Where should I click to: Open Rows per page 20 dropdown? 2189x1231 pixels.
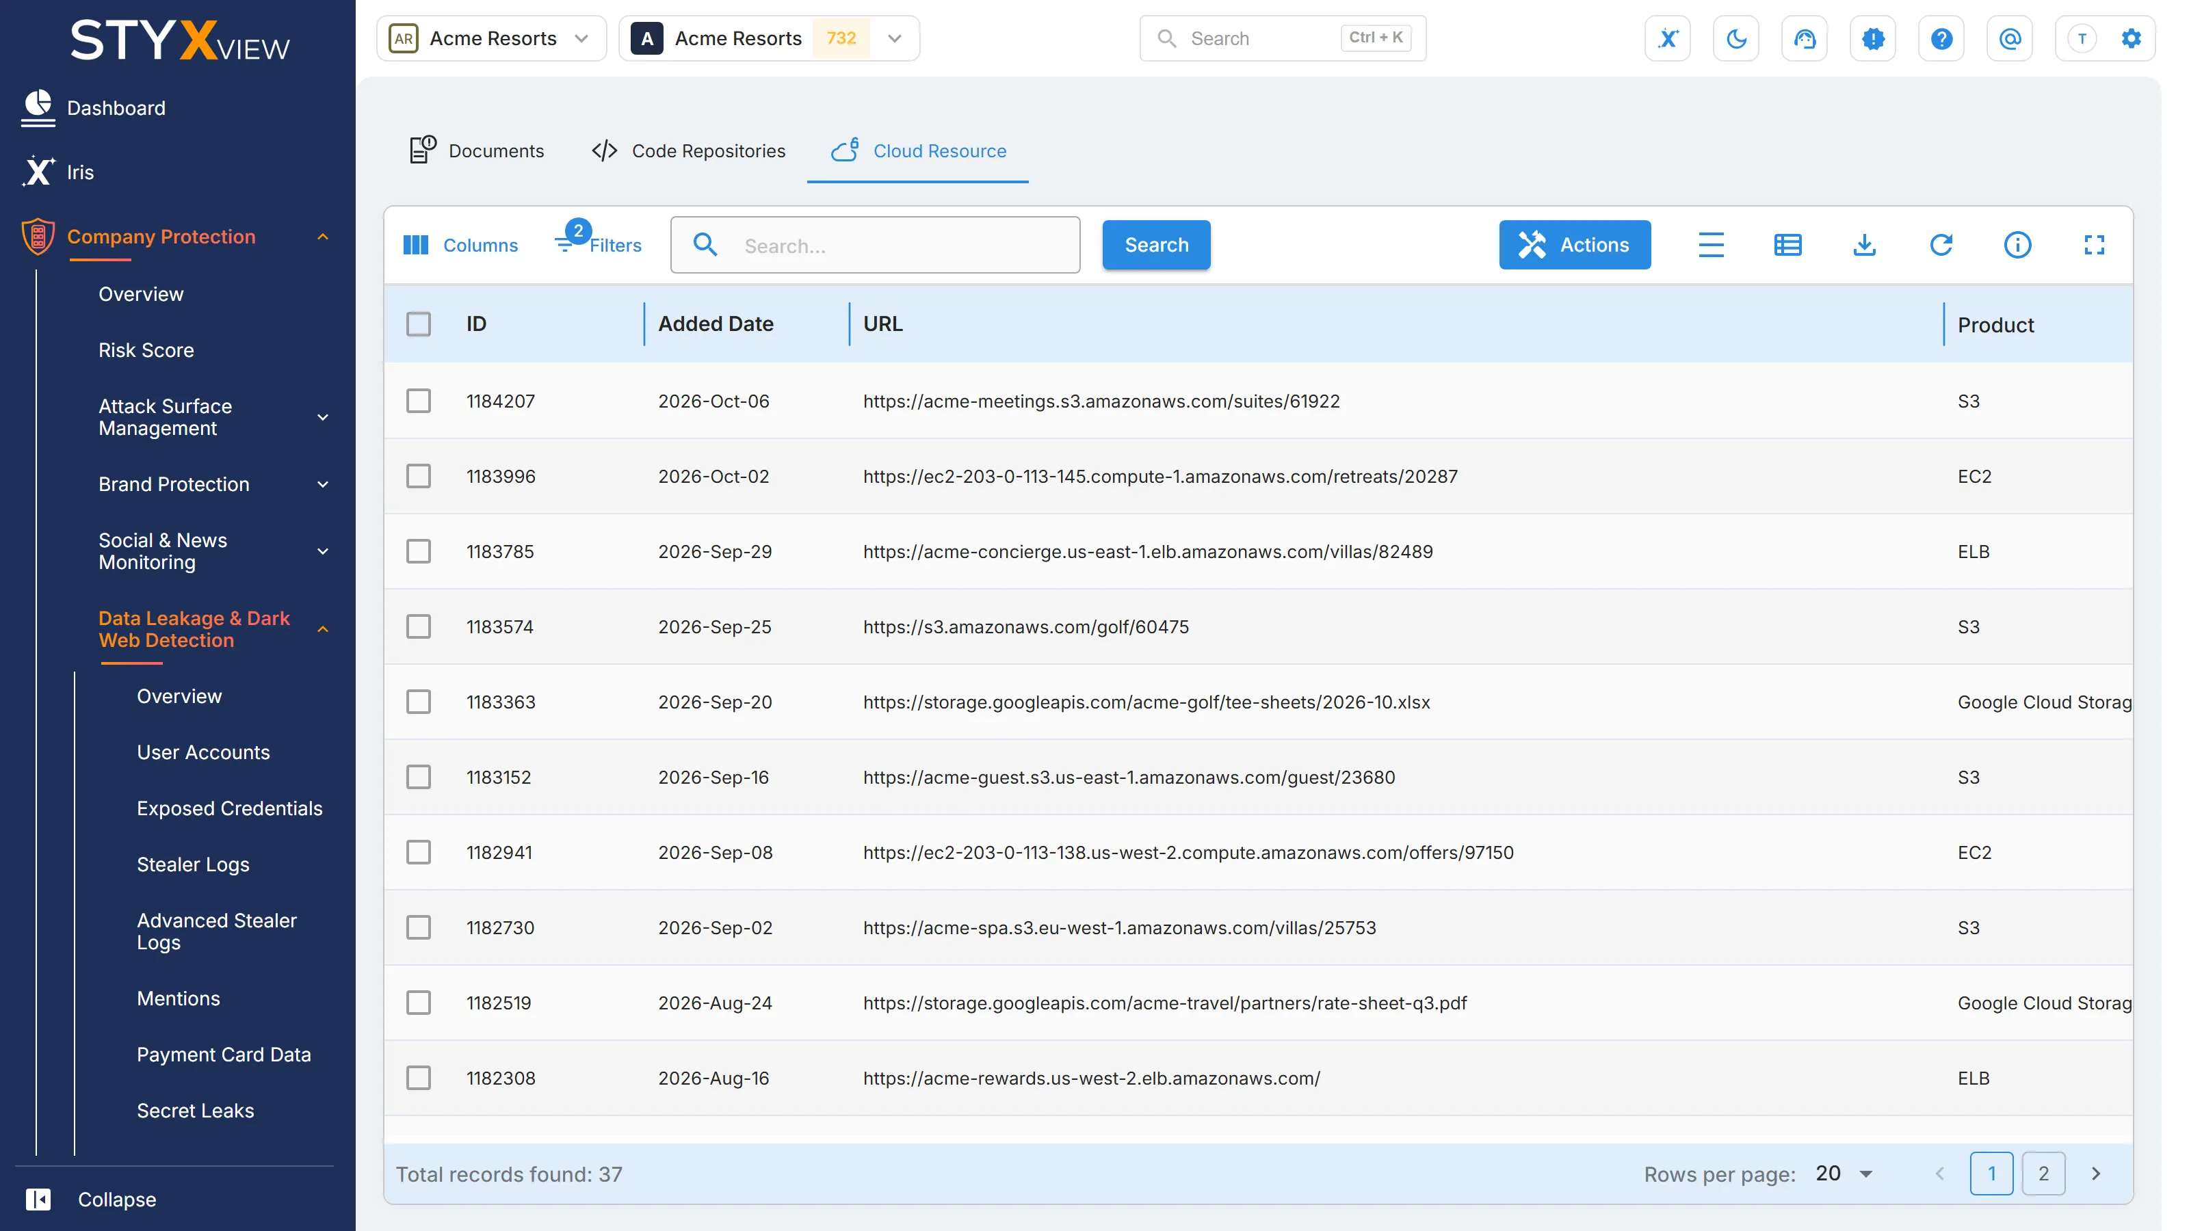(1844, 1174)
